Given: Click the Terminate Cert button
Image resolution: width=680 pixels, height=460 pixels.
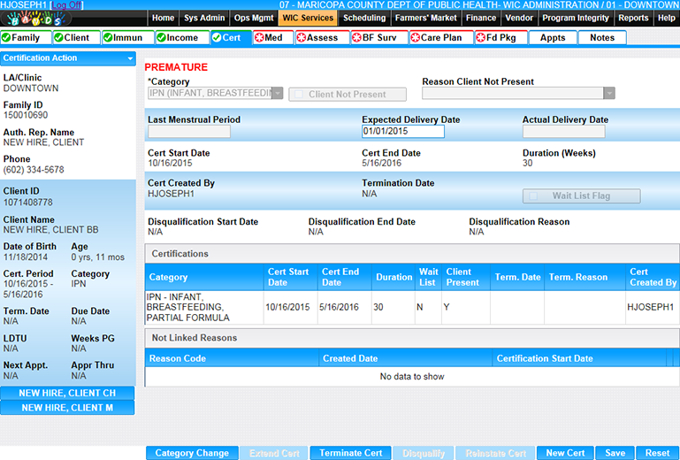Looking at the screenshot, I should [350, 453].
